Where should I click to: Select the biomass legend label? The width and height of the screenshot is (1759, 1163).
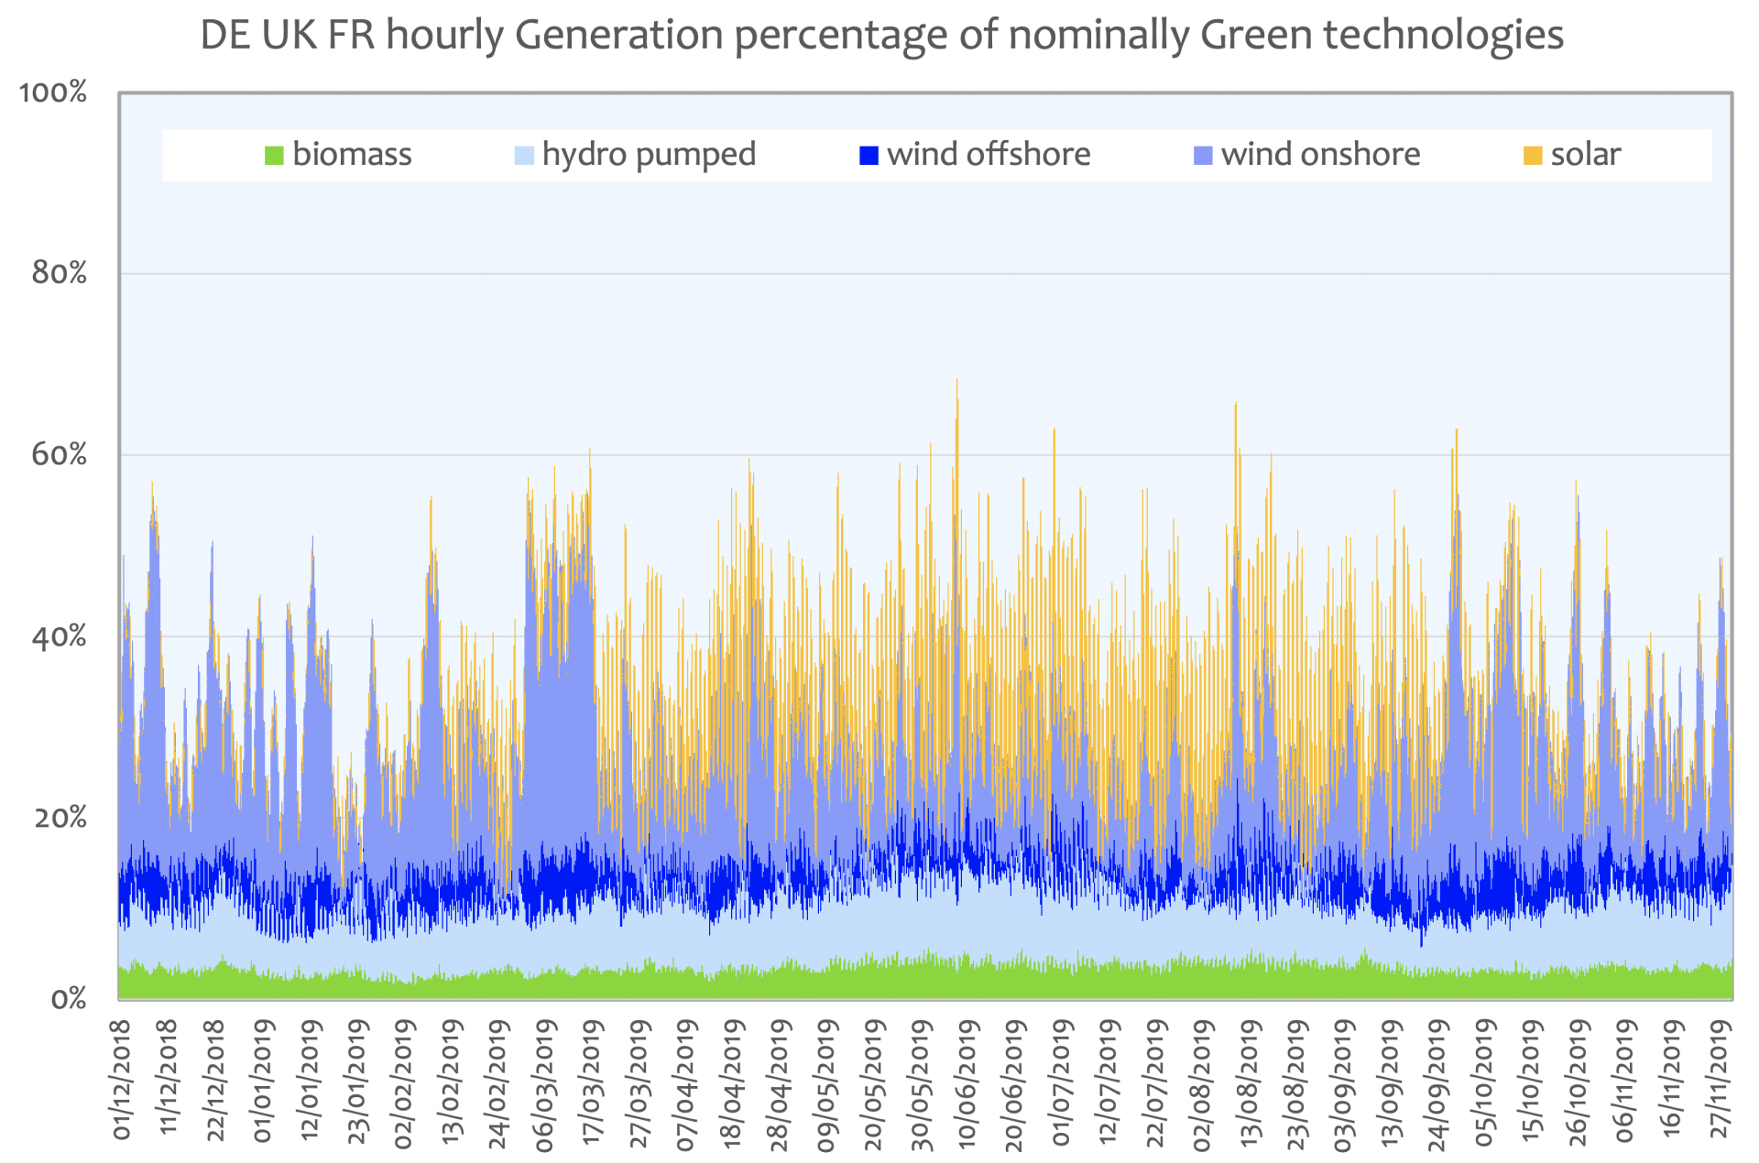(x=352, y=155)
